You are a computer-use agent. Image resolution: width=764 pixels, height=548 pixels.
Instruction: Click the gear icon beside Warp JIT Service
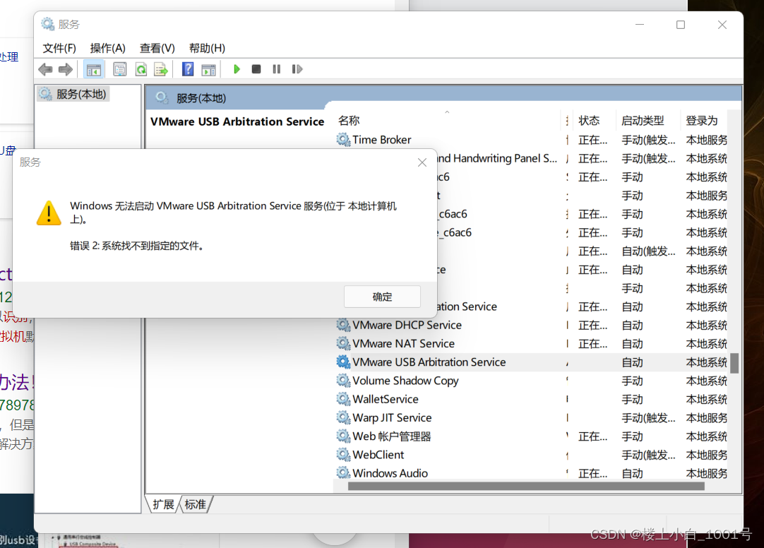point(343,417)
